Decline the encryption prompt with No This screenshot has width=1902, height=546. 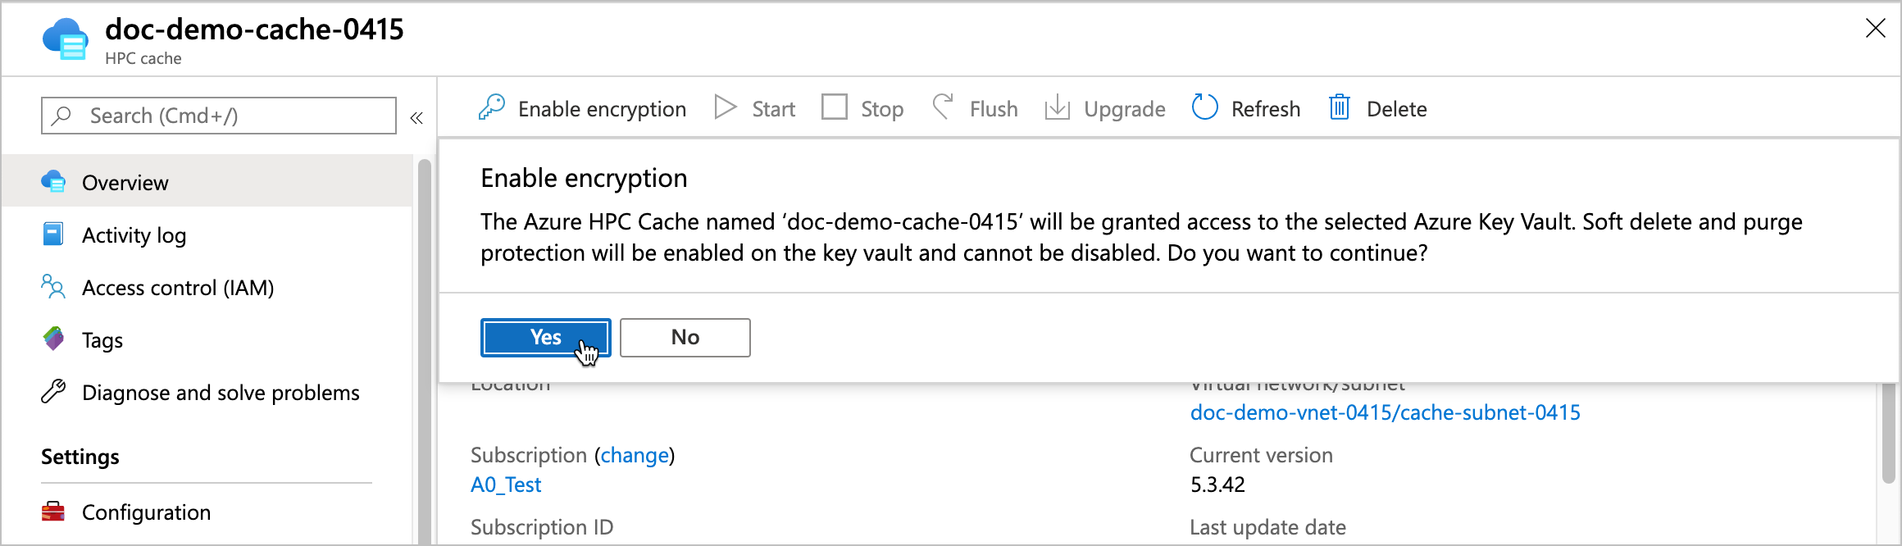[x=685, y=337]
